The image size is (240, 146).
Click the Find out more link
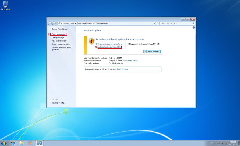pyautogui.click(x=123, y=69)
